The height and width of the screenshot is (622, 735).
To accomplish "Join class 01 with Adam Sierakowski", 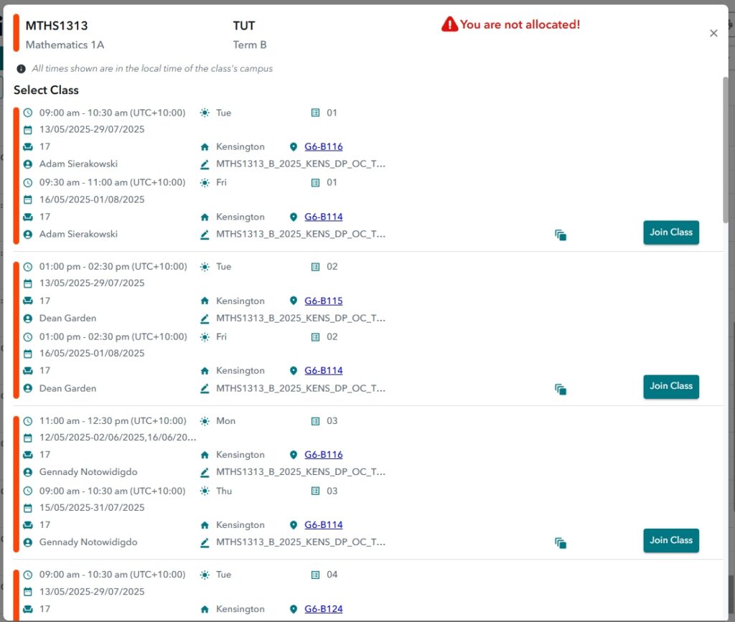I will 670,232.
